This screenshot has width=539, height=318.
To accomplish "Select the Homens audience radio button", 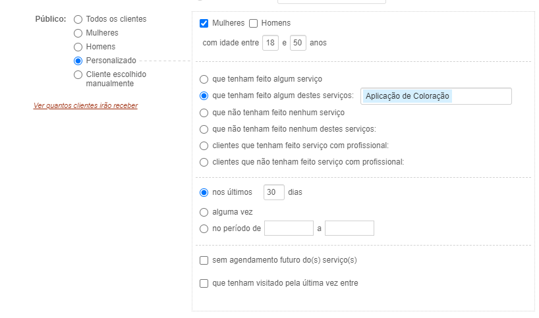I will pos(78,47).
